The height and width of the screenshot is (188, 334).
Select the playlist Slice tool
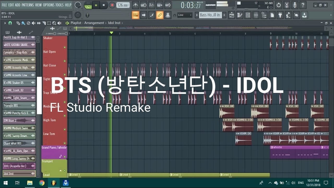coord(44,23)
